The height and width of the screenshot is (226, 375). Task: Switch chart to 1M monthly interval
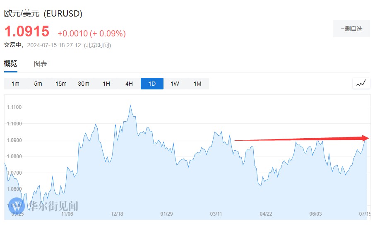tap(197, 84)
